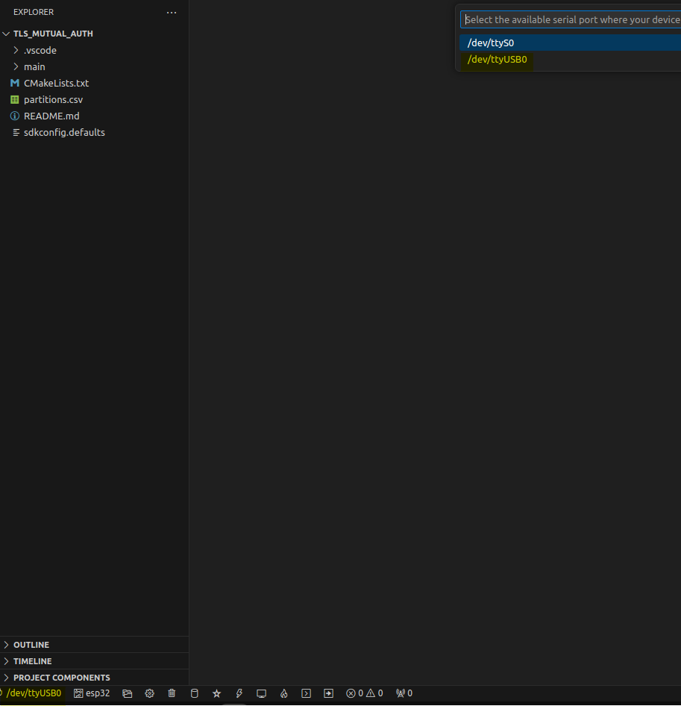This screenshot has height=706, width=681.
Task: Expand the Timeline panel
Action: [95, 661]
